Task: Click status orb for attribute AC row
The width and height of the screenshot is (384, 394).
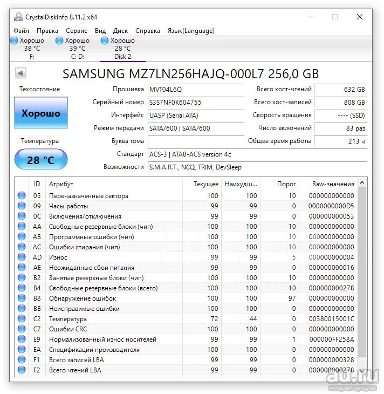Action: tap(22, 247)
